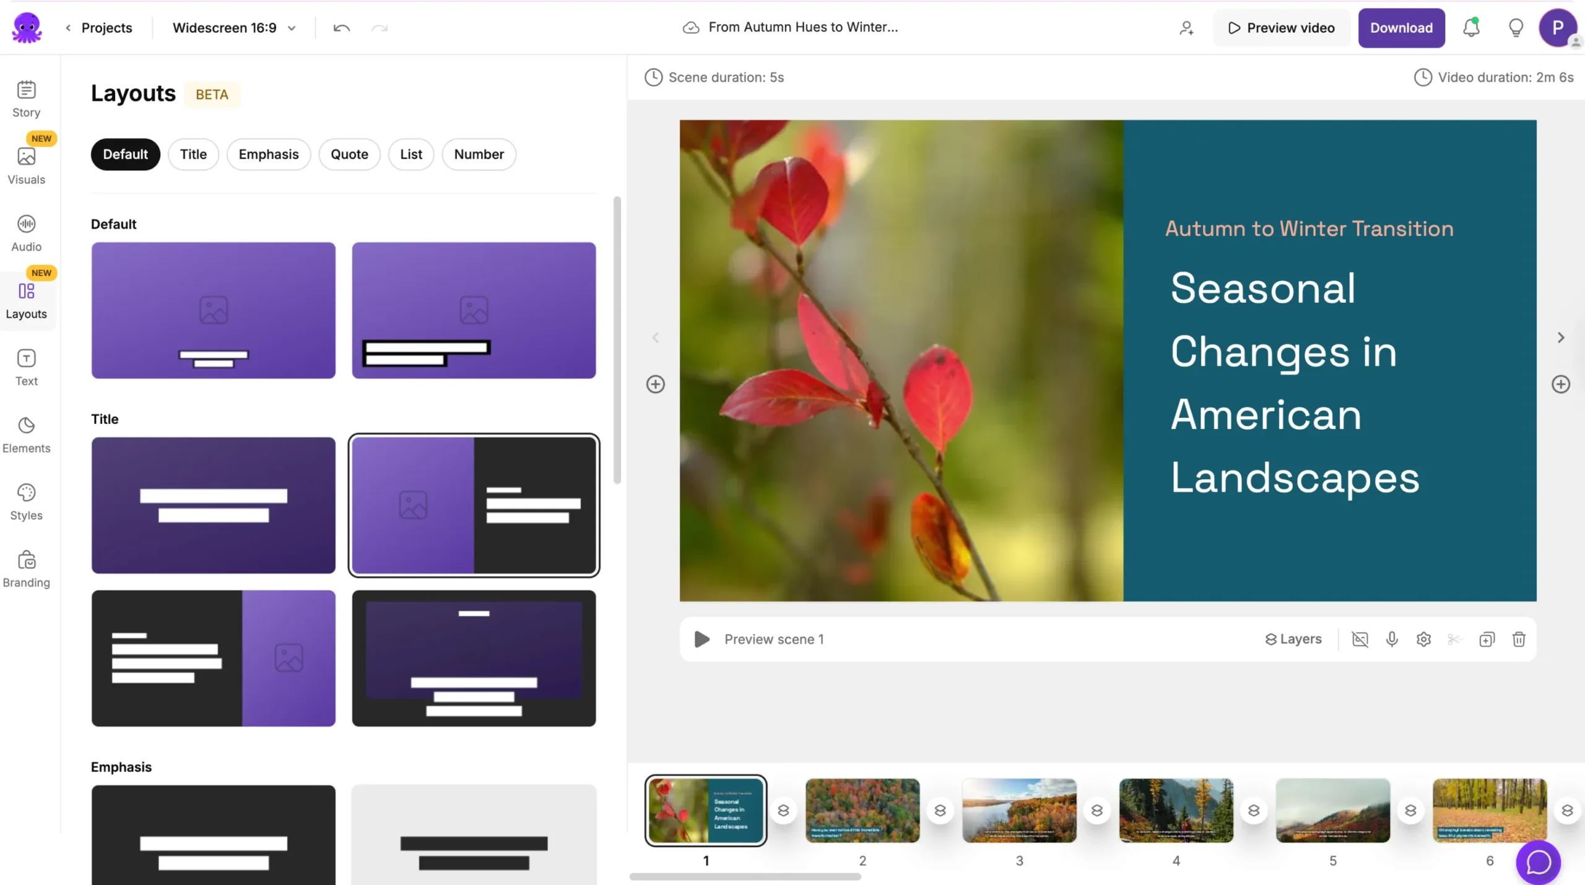The height and width of the screenshot is (885, 1585).
Task: Click the microphone voice-over icon
Action: 1391,639
